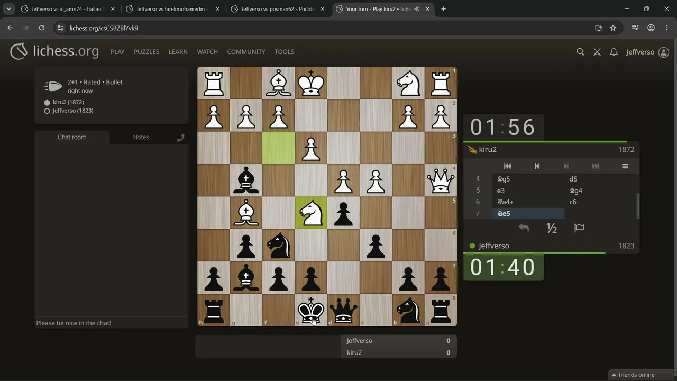The width and height of the screenshot is (677, 381).
Task: Click the lichess.org logo
Action: coord(54,51)
